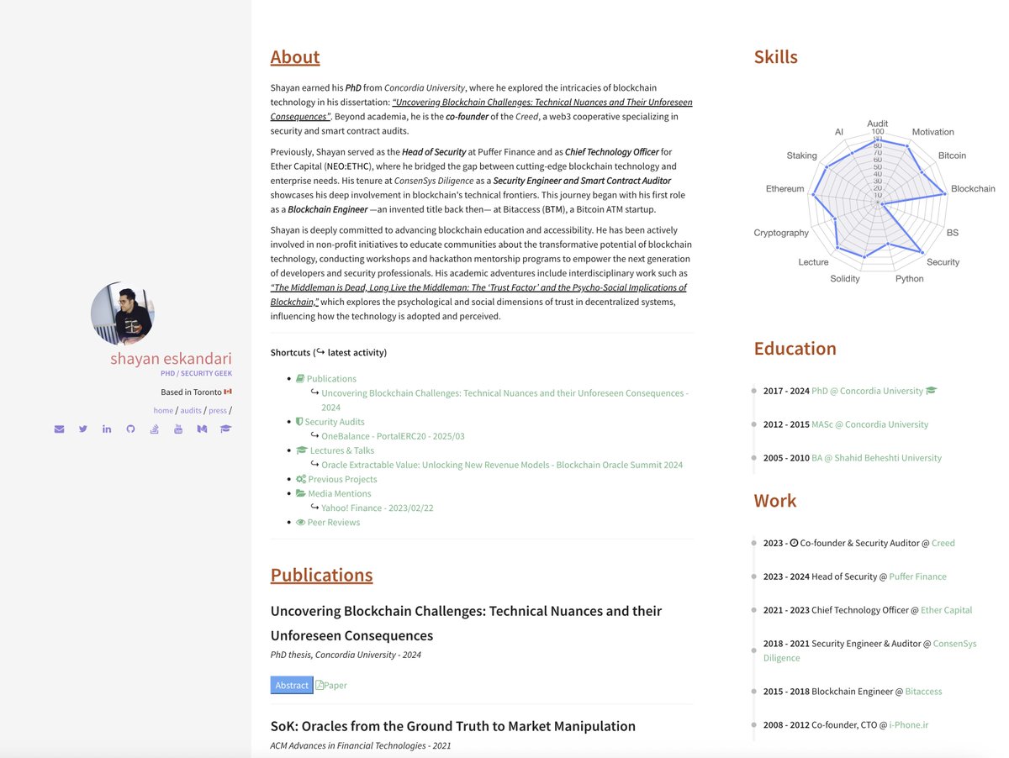This screenshot has width=1009, height=758.
Task: Open the PhD @ Concordia University link
Action: click(x=867, y=391)
